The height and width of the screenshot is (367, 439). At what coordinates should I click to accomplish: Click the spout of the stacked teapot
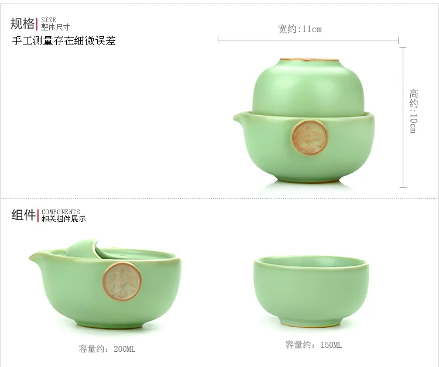[x=238, y=118]
